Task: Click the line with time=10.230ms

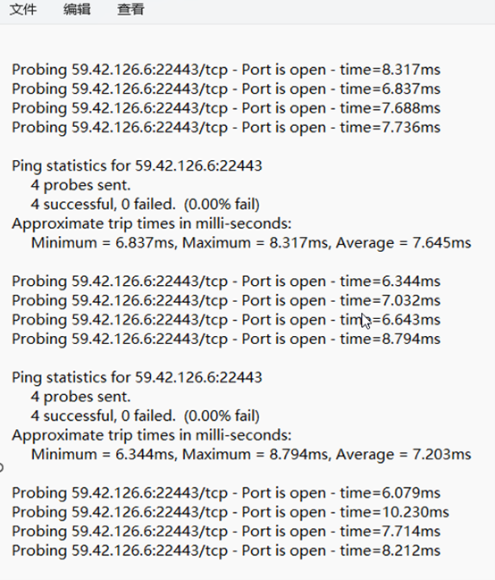Action: (231, 512)
